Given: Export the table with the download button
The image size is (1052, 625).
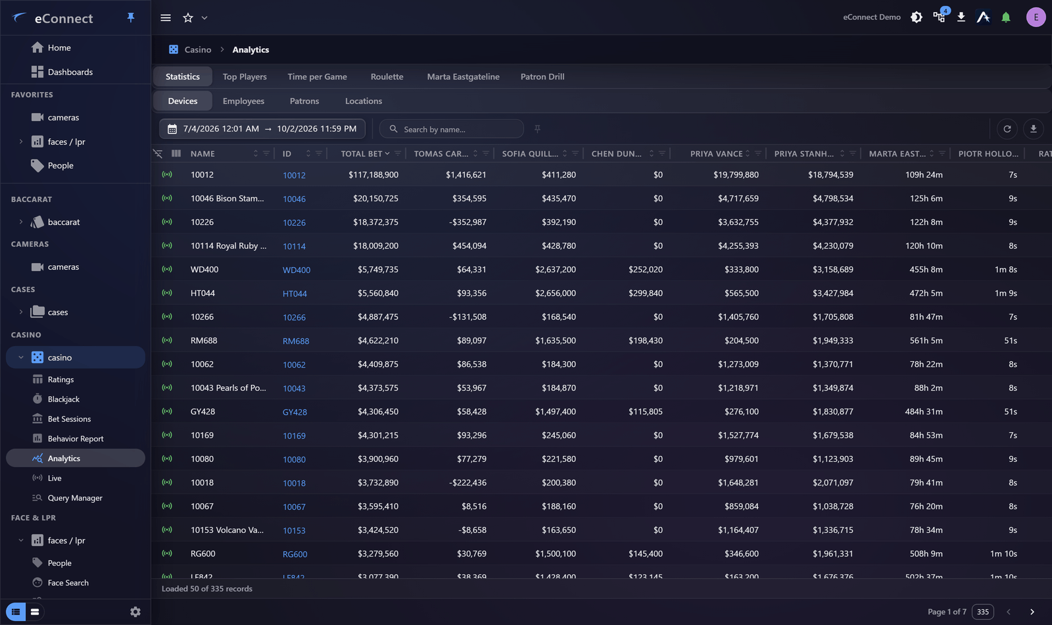Looking at the screenshot, I should [x=1034, y=129].
